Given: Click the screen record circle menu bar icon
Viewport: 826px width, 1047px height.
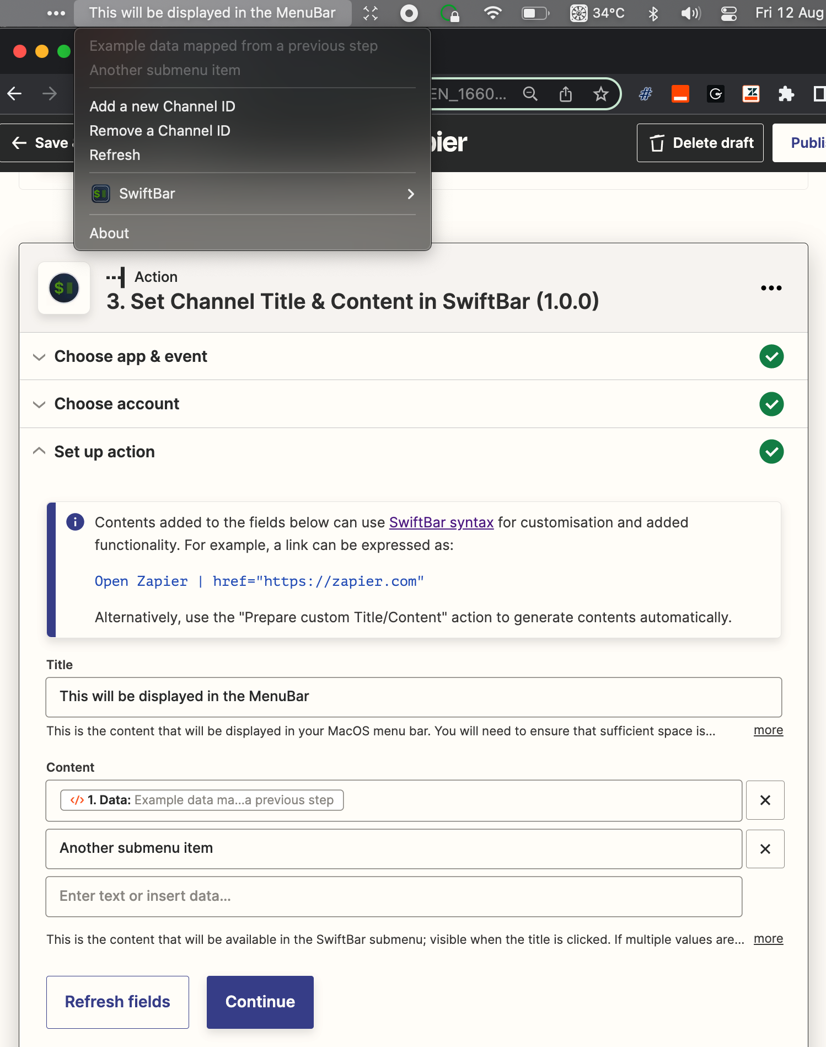Looking at the screenshot, I should [x=409, y=13].
